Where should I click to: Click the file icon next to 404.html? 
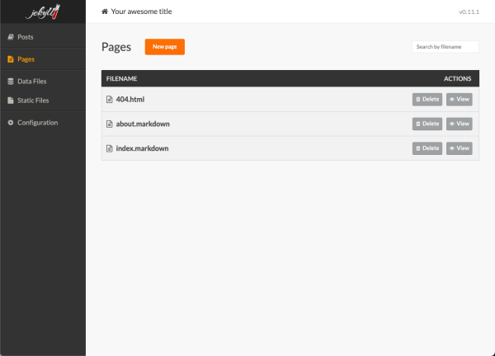pyautogui.click(x=109, y=100)
